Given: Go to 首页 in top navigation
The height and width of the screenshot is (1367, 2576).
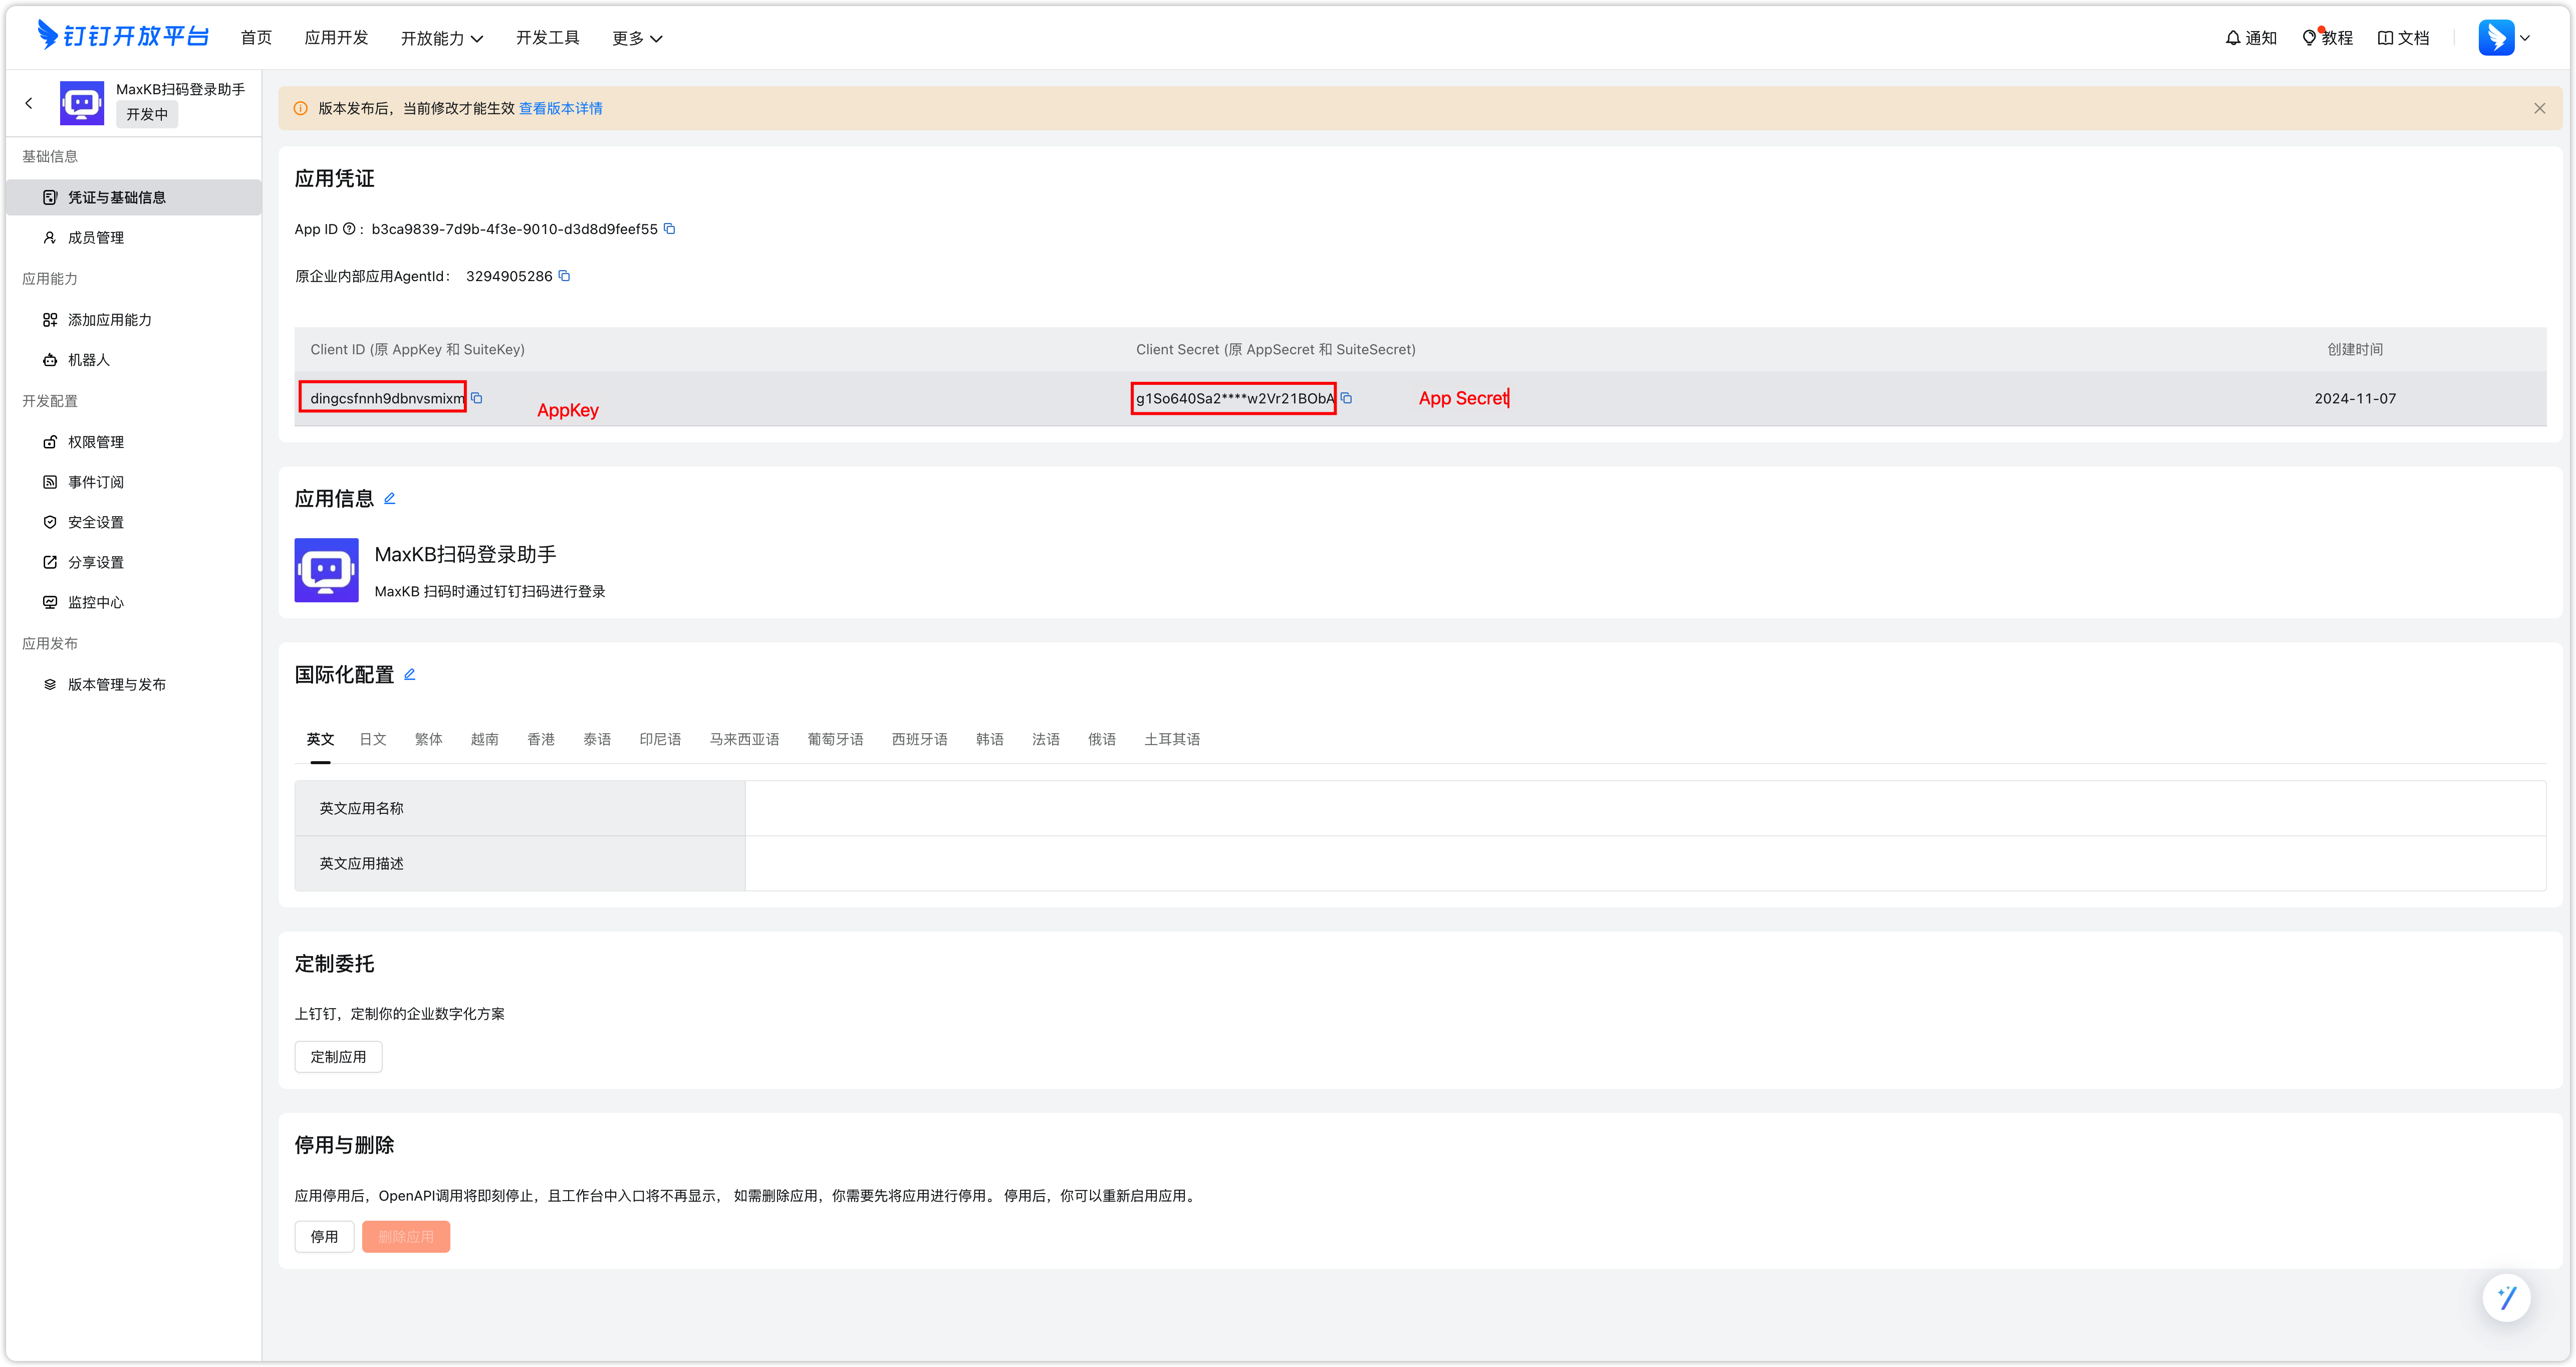Looking at the screenshot, I should [x=256, y=37].
